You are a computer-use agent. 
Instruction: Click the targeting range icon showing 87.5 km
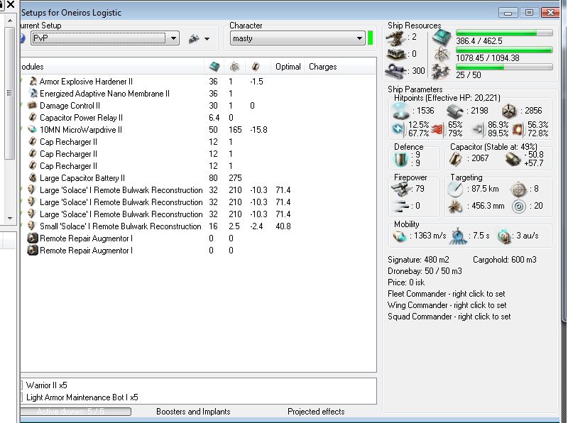click(455, 189)
